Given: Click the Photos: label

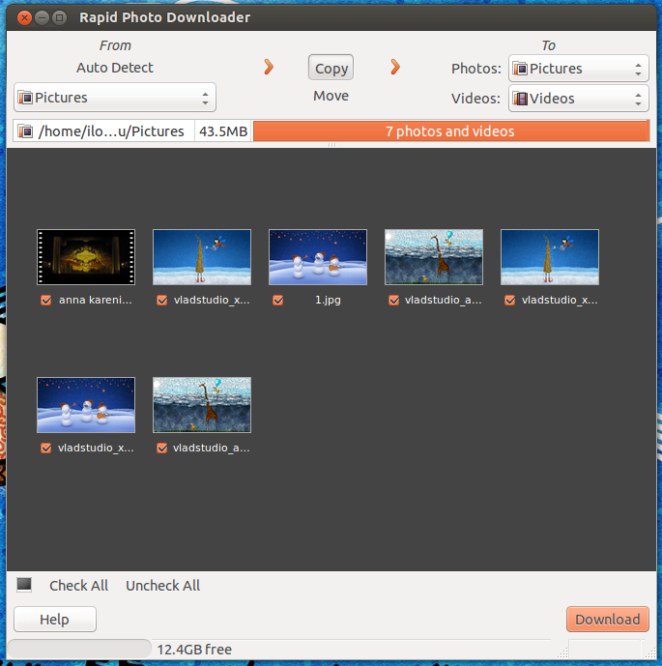Looking at the screenshot, I should coord(476,69).
